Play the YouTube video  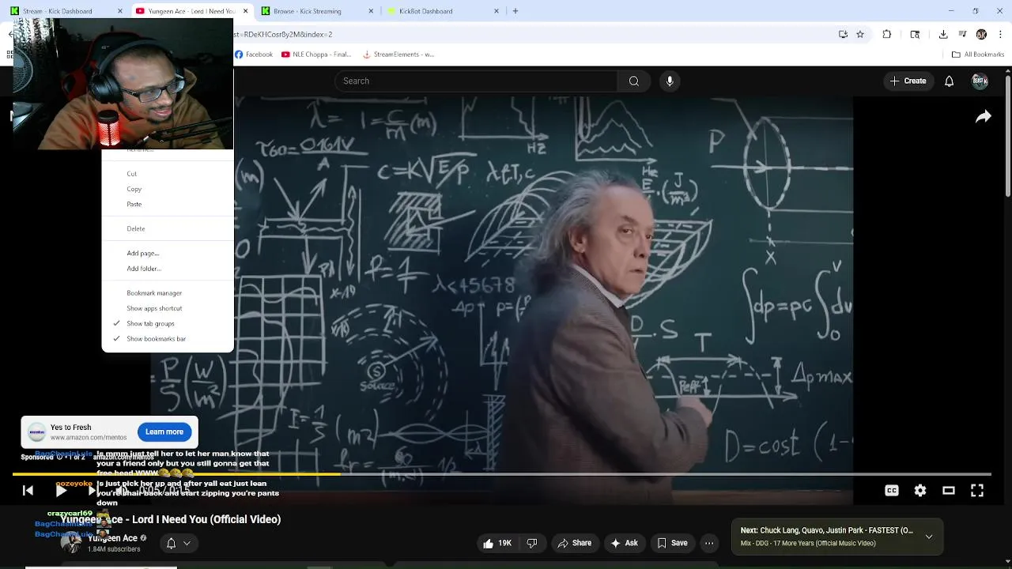[x=61, y=491]
